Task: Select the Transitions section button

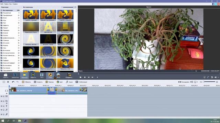Action: [x=24, y=76]
